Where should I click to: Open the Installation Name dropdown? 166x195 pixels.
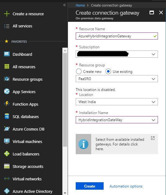tap(117, 120)
